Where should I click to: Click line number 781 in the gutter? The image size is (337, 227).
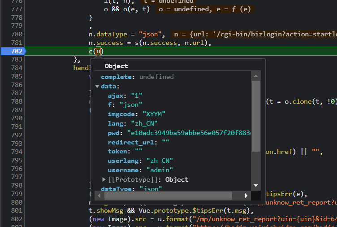[17, 43]
